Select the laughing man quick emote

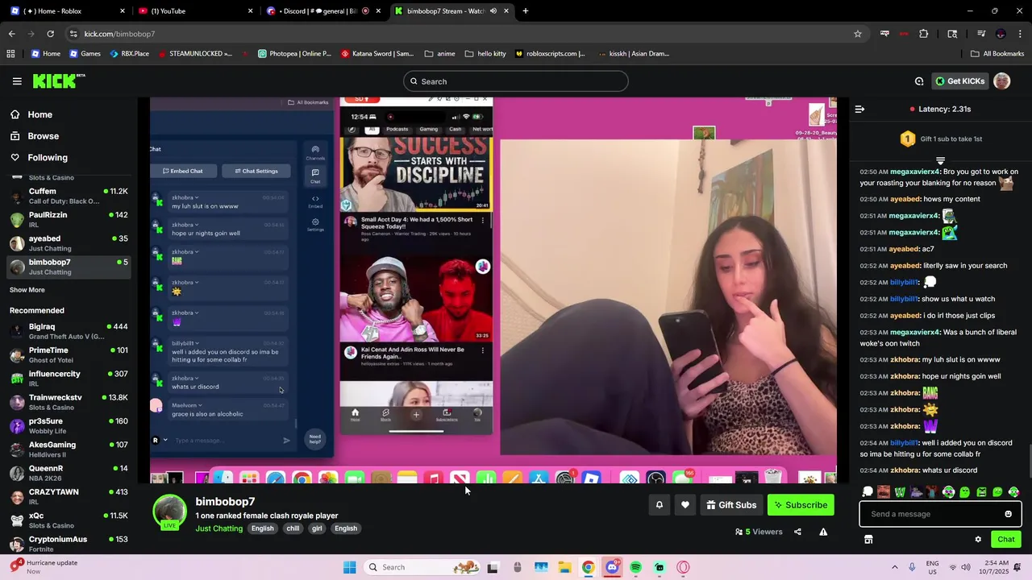coord(884,492)
